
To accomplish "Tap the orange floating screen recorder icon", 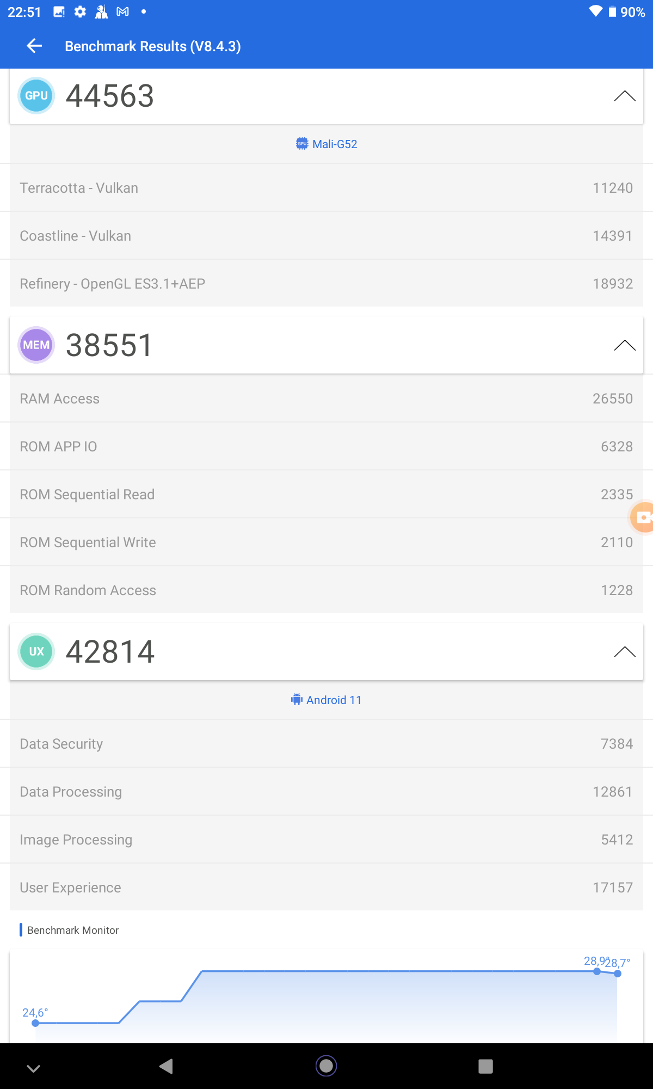I will 643,517.
